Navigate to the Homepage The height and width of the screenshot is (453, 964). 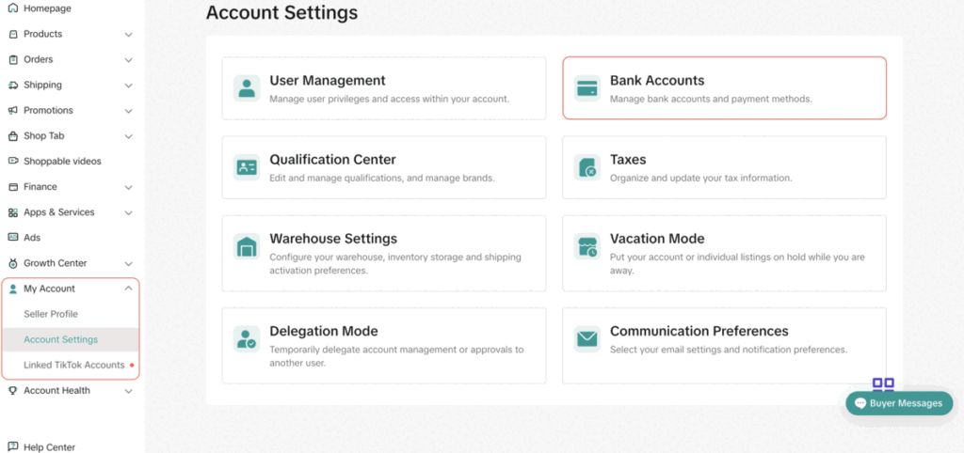point(47,8)
